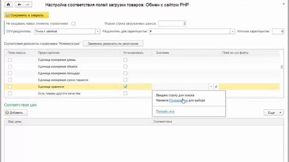Close the form with the X
This screenshot has width=289, height=162.
point(284,4)
